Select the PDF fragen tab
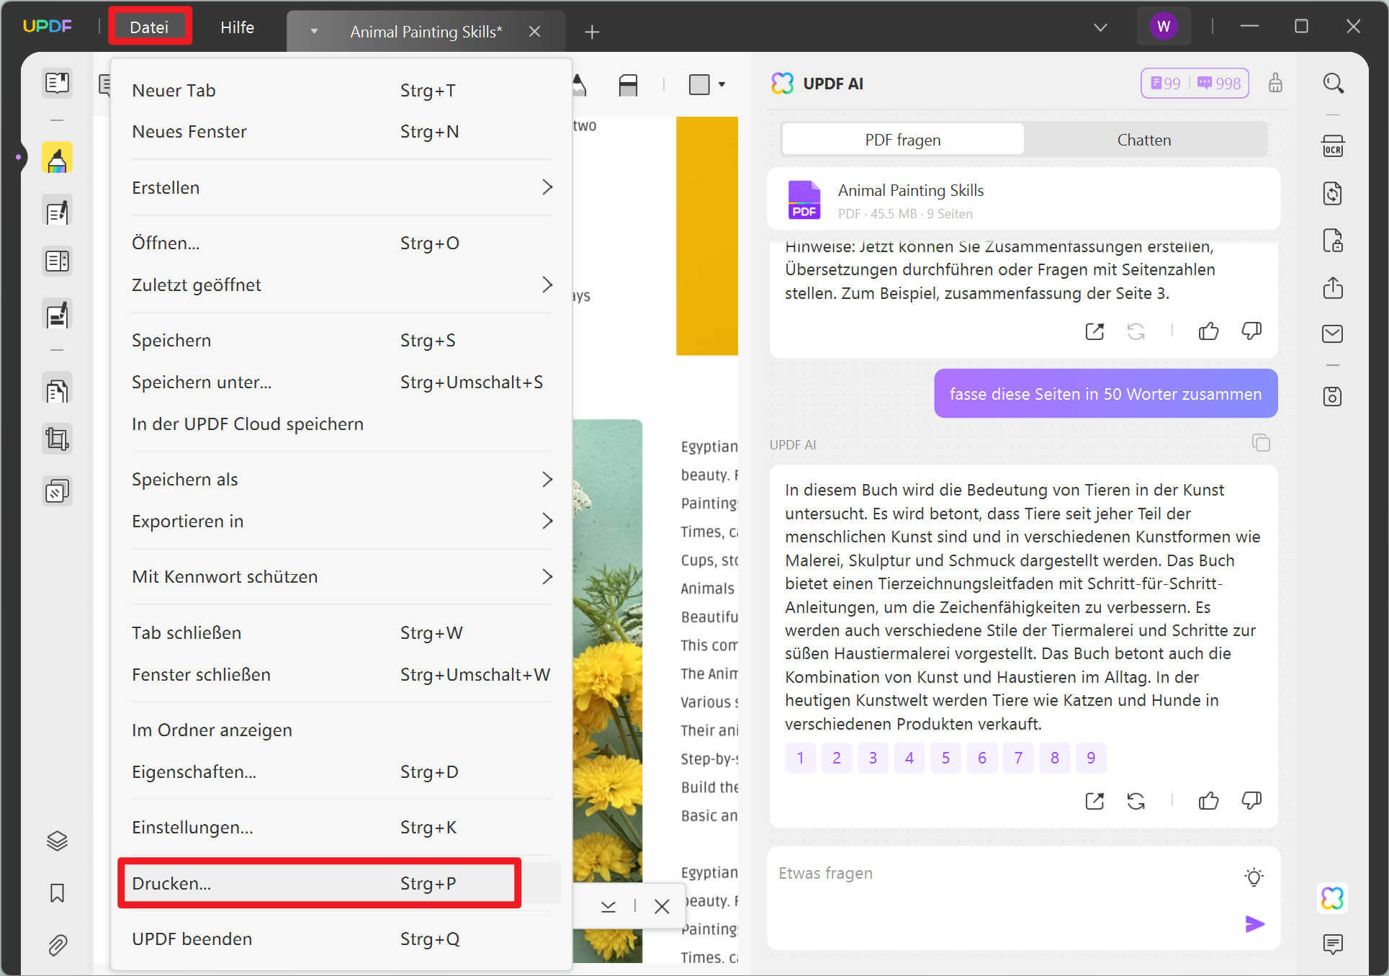Viewport: 1389px width, 976px height. click(x=902, y=140)
